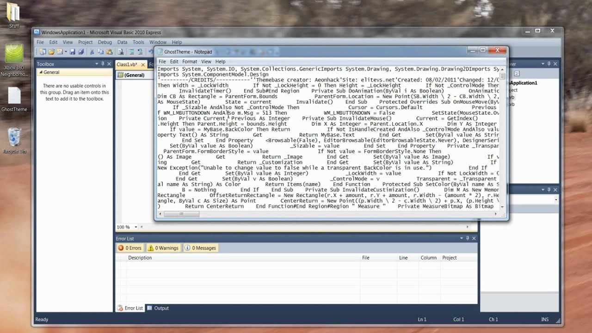Open the Format menu in Notepad
Image resolution: width=592 pixels, height=333 pixels.
click(190, 62)
